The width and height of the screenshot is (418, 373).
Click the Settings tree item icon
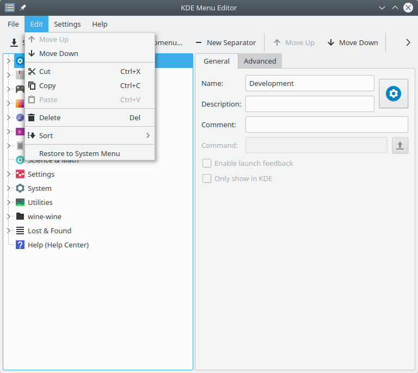pos(20,174)
